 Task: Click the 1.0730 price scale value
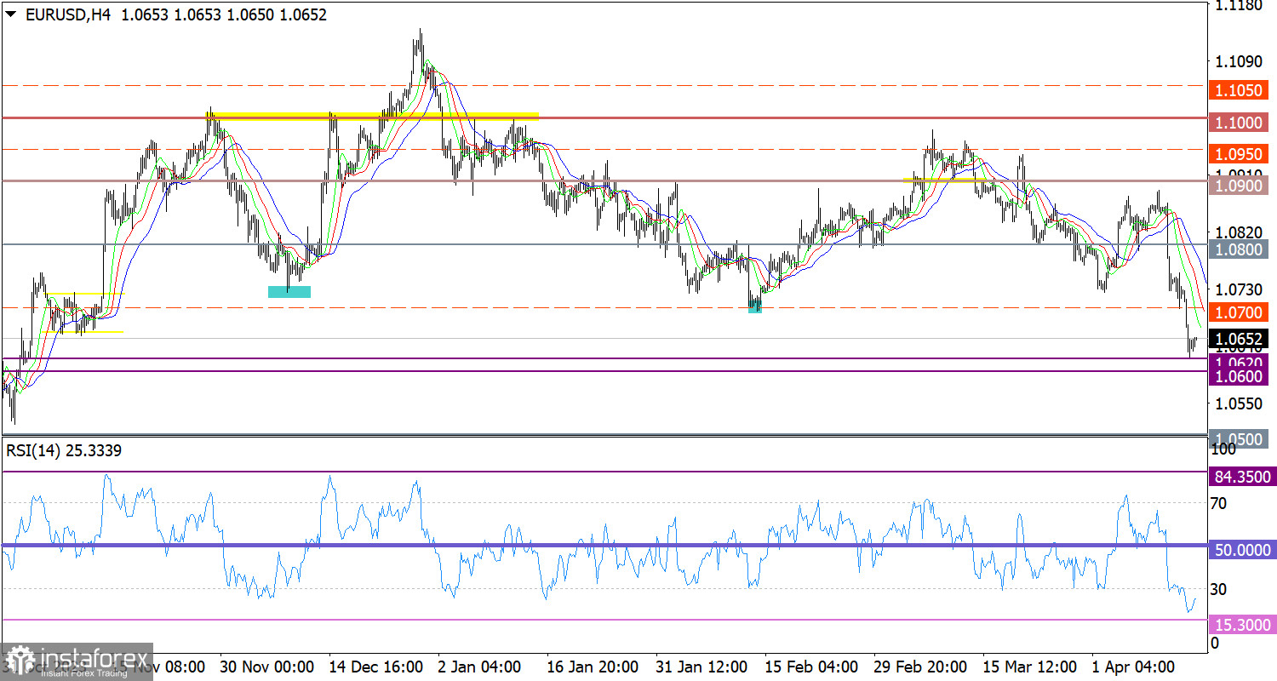1239,289
